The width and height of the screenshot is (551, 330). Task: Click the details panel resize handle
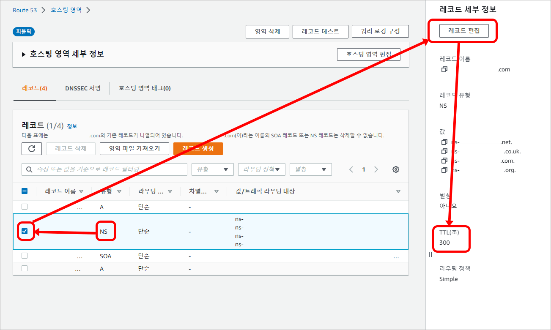pos(430,254)
